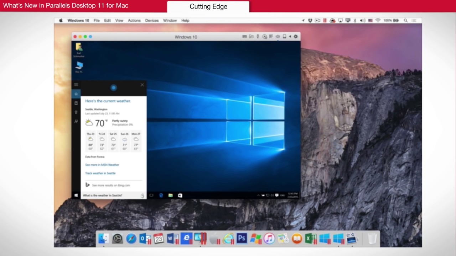Open the Edit menu

[x=108, y=21]
